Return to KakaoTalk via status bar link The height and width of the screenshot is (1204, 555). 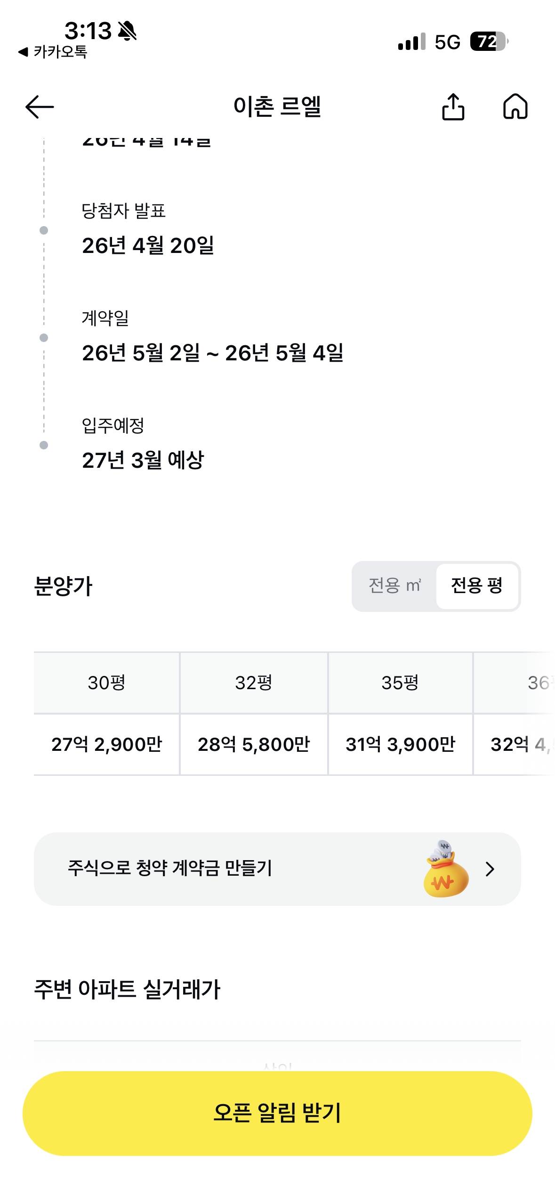click(x=53, y=52)
